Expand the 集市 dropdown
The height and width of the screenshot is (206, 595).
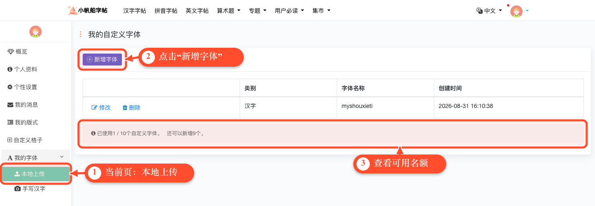(321, 11)
